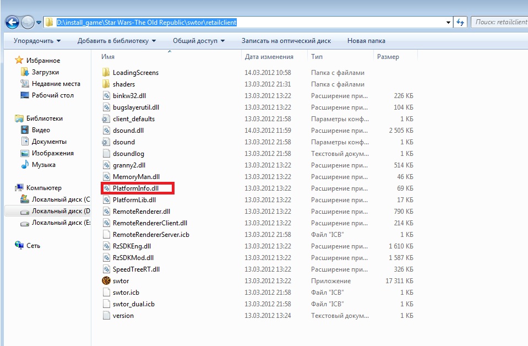Viewport: 528px width, 346px height.
Task: Select the swtor.icb file name
Action: (126, 293)
